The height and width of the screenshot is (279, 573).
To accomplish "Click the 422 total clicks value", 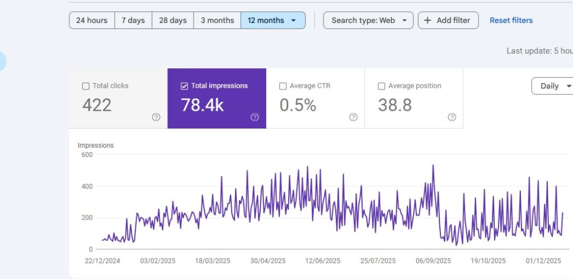I will click(x=97, y=105).
